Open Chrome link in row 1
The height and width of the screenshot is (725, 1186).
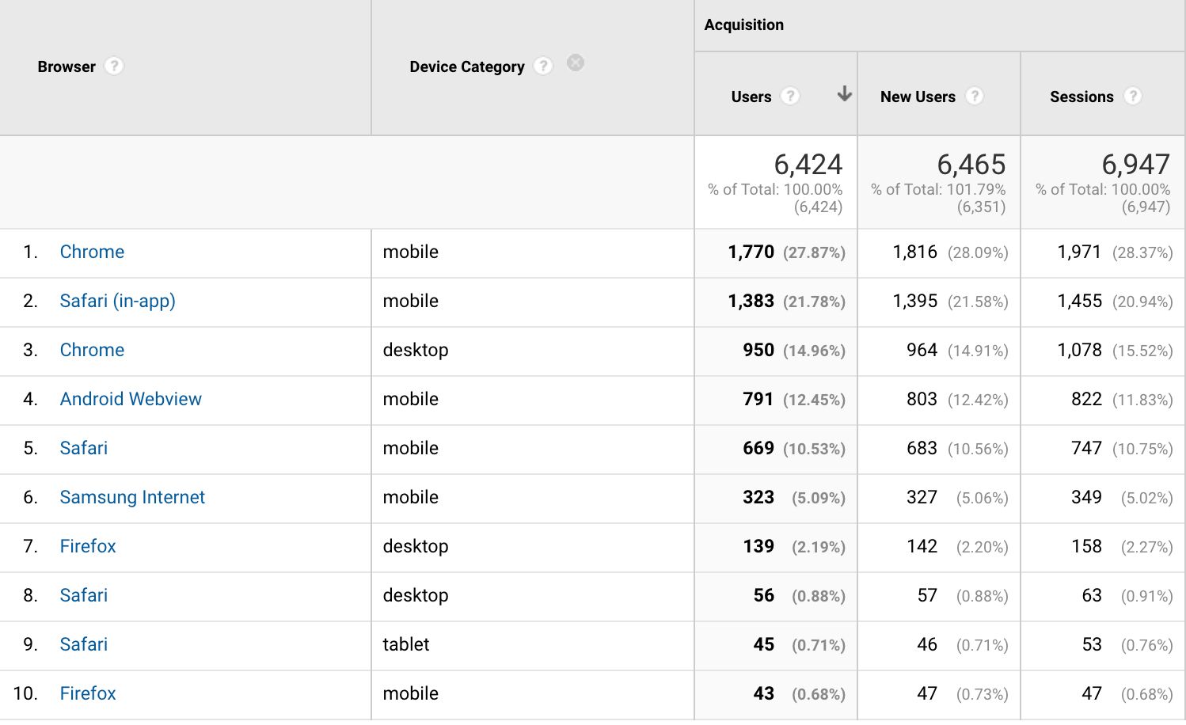(x=92, y=252)
